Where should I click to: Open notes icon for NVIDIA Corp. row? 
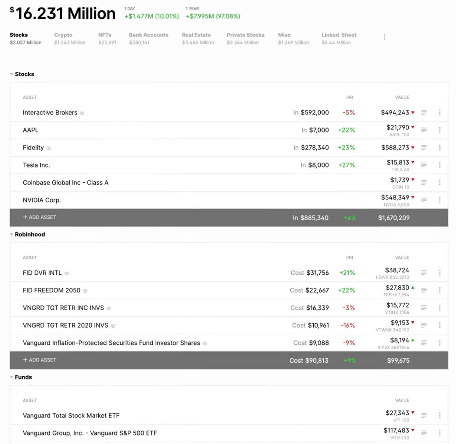[424, 200]
